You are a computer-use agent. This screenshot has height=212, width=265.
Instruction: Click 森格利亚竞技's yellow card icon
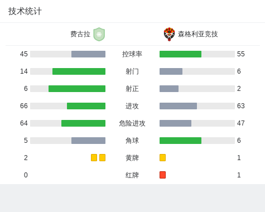[x=162, y=158]
